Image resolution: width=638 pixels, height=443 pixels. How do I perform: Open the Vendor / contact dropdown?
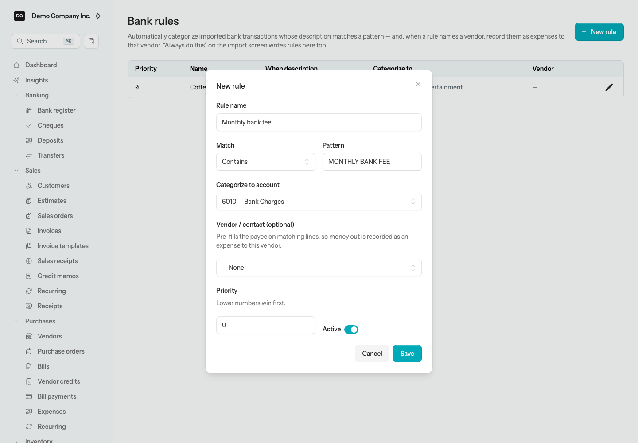click(319, 268)
